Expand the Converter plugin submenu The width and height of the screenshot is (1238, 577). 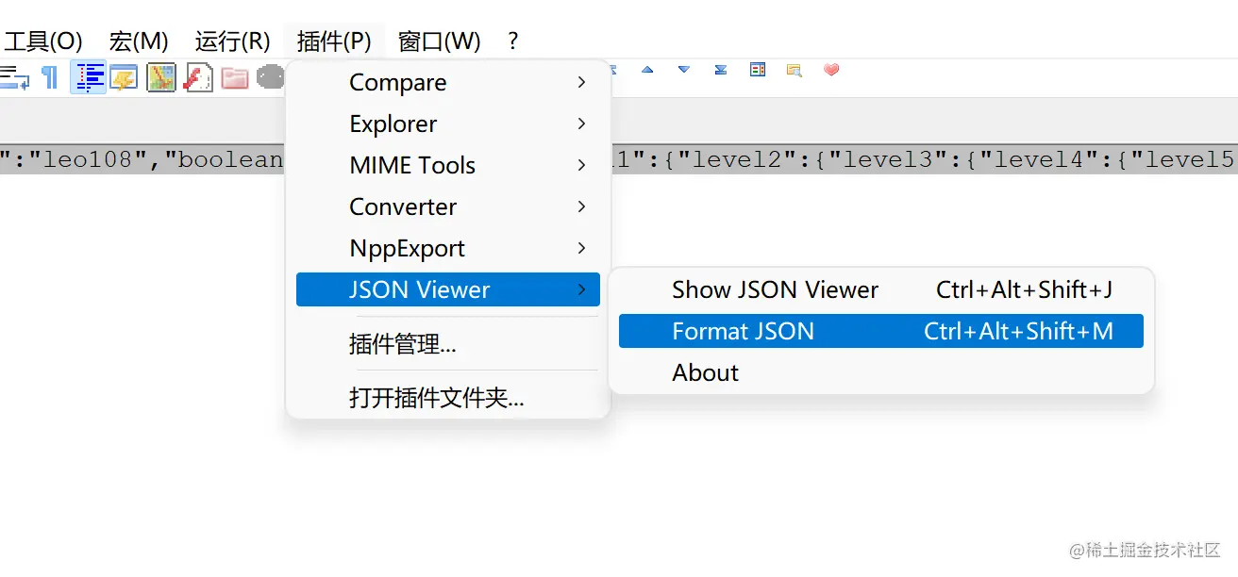tap(447, 206)
